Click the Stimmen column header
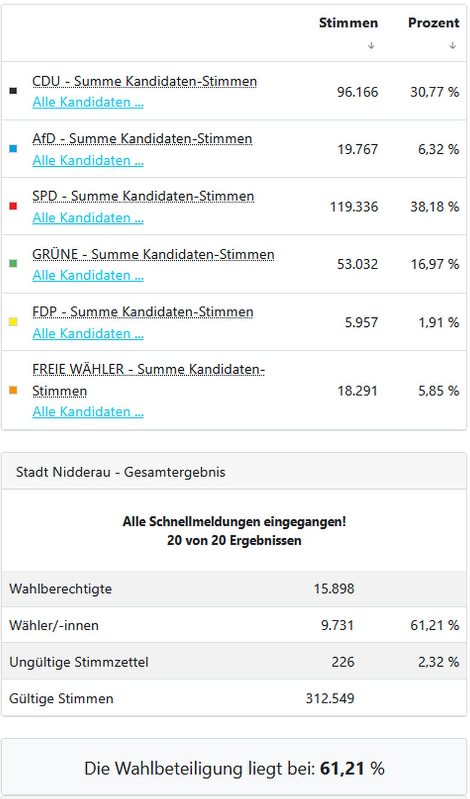Viewport: 470px width, 799px height. click(348, 23)
